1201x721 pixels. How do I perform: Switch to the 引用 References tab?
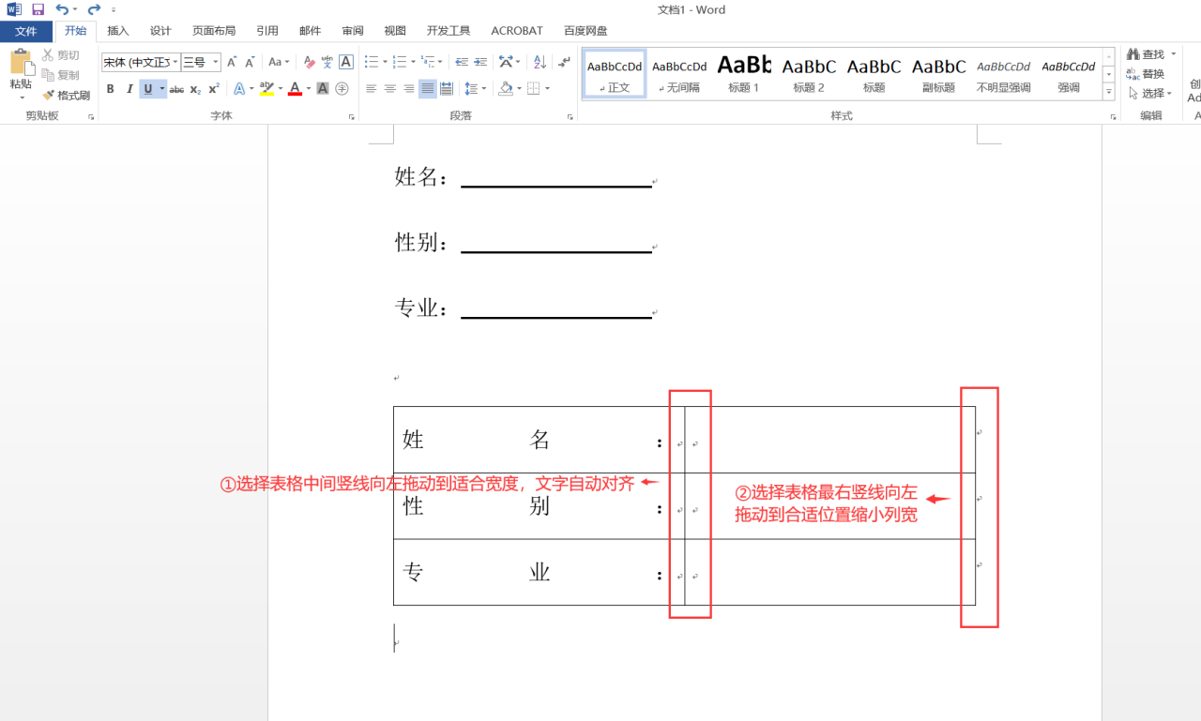267,31
